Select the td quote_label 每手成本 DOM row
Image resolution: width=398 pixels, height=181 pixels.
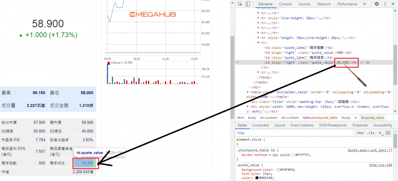[298, 57]
